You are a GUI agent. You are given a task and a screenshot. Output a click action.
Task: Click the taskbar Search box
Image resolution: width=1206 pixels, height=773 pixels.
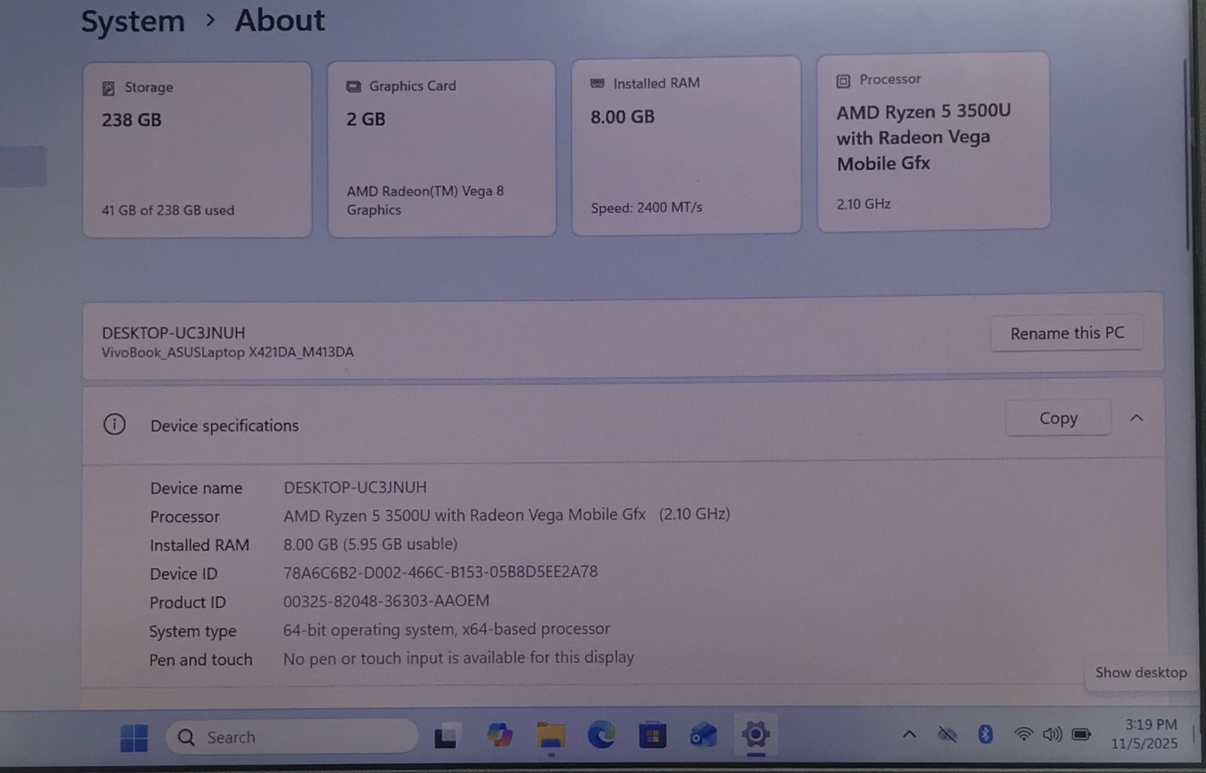[x=292, y=737]
